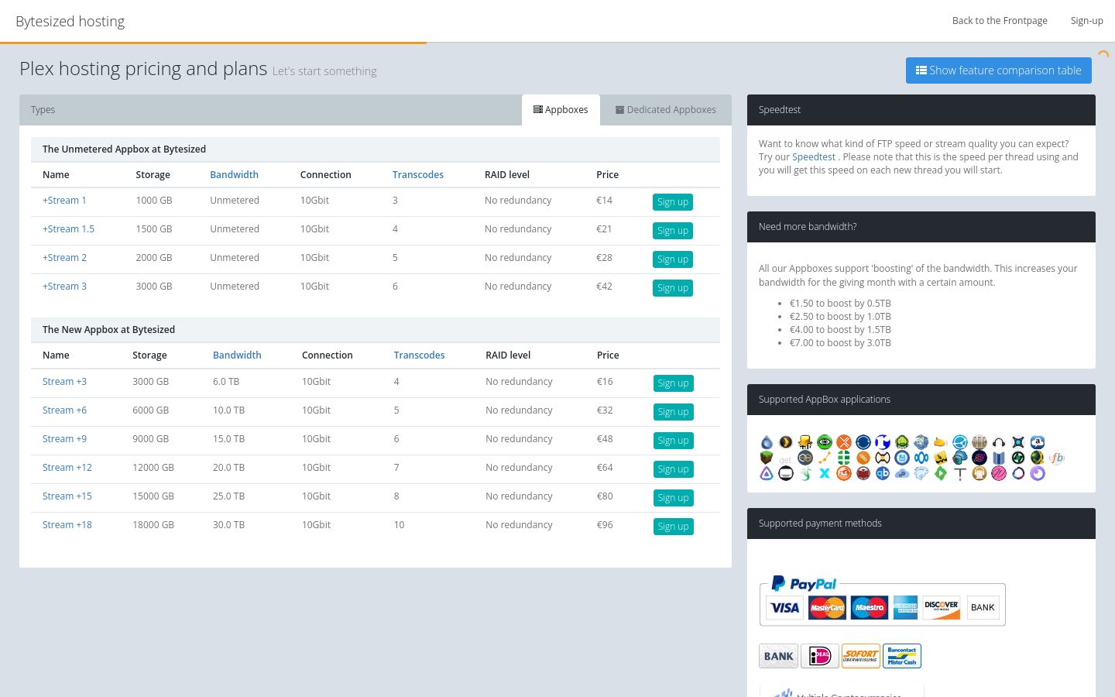The height and width of the screenshot is (697, 1115).
Task: Click the green Emby diamond icon
Action: click(941, 473)
